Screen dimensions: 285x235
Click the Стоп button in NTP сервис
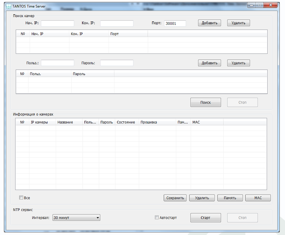pyautogui.click(x=242, y=218)
